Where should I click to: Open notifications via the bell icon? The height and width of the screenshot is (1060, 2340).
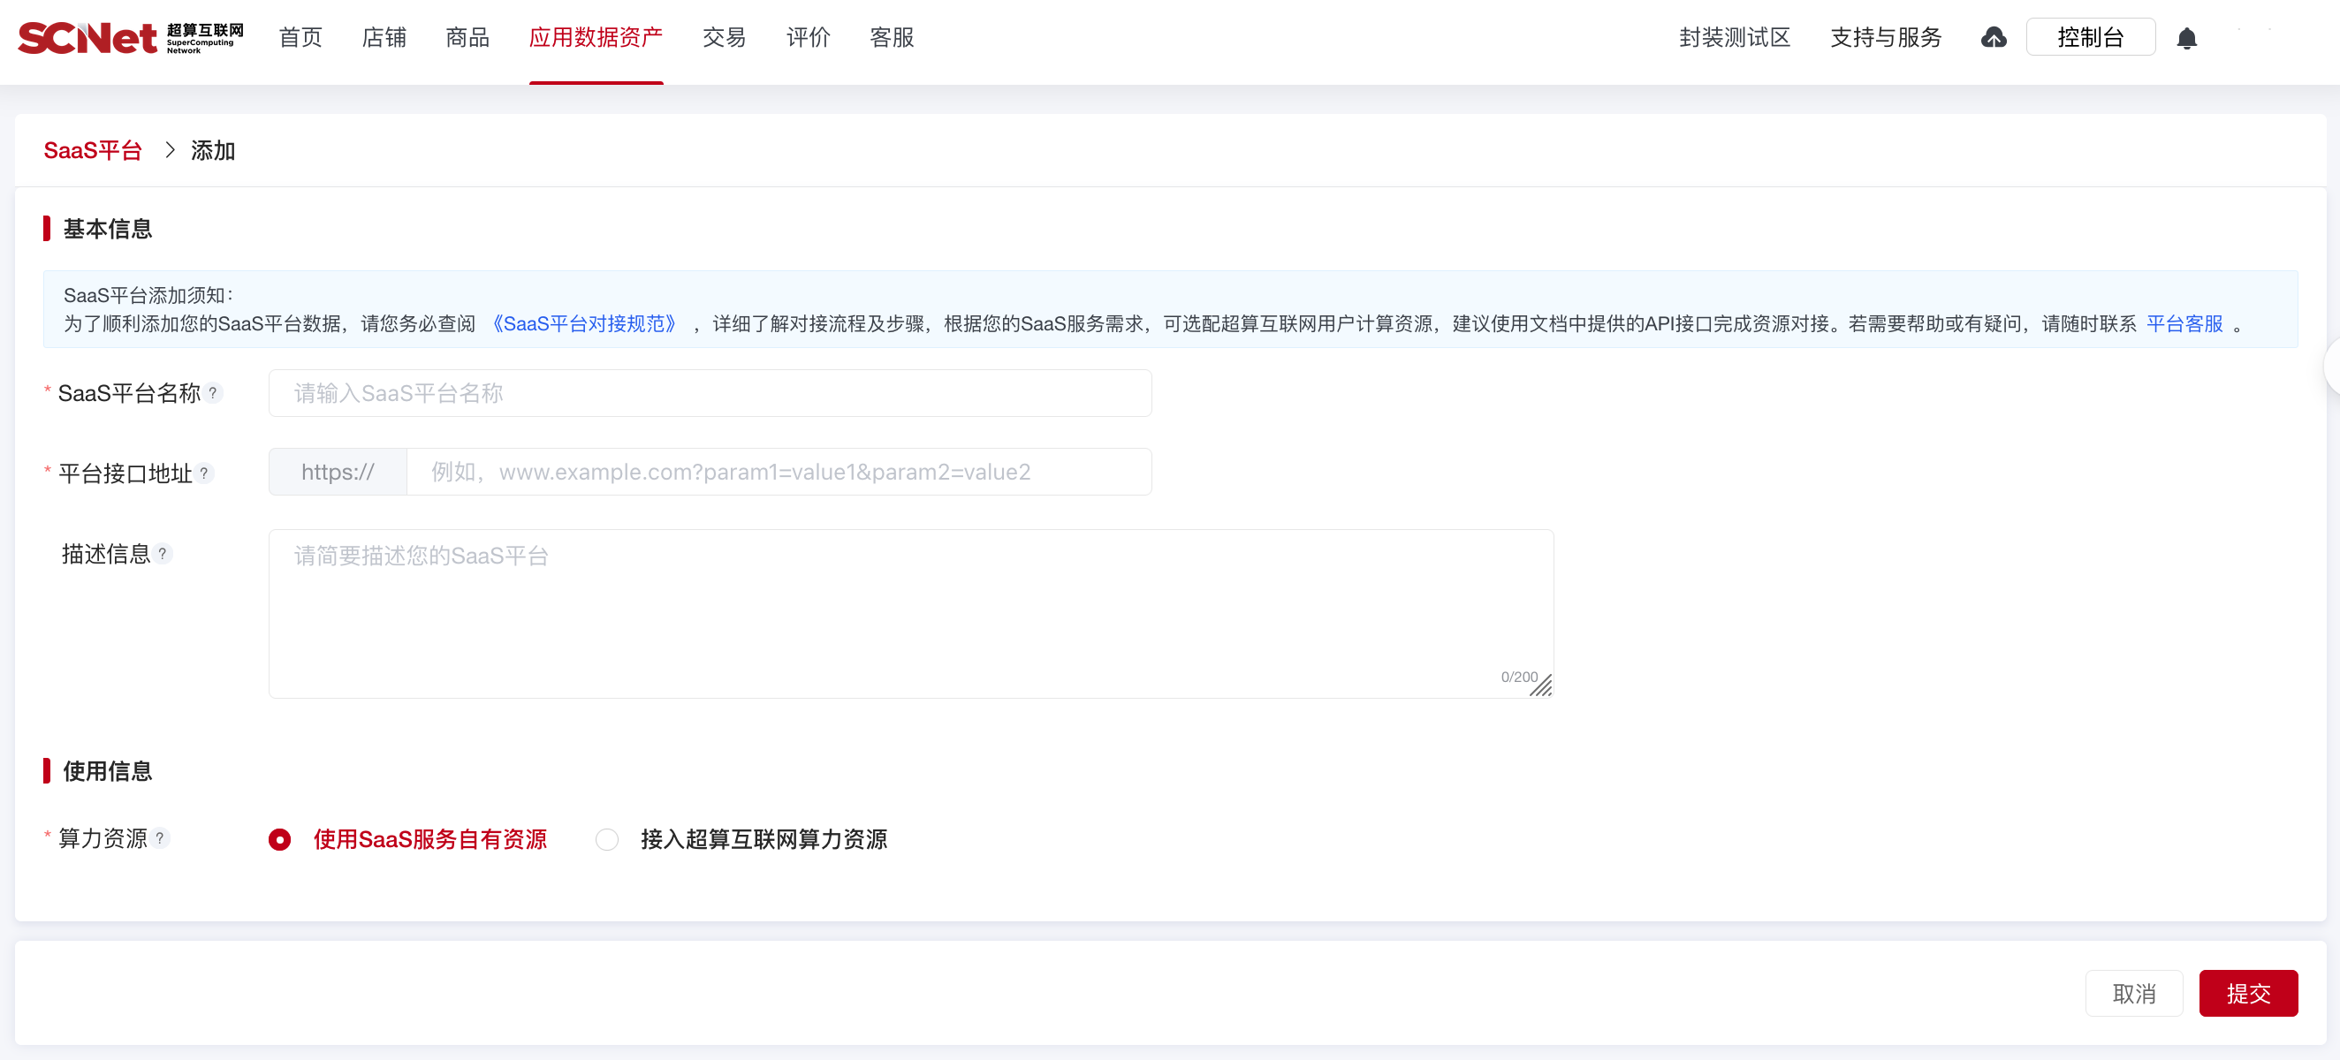click(x=2186, y=37)
